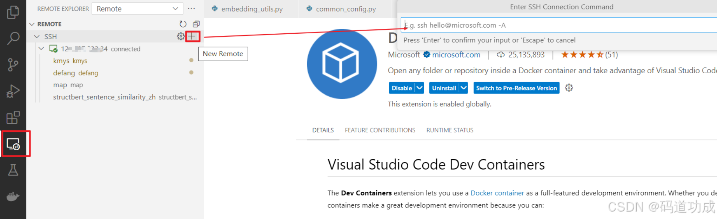Collapse all items in Remote section
This screenshot has height=219, width=717.
coord(196,24)
